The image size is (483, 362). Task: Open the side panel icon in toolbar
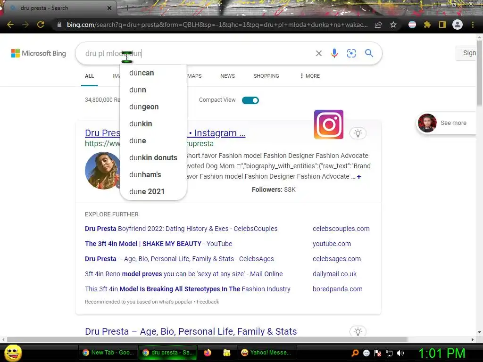coord(442,25)
